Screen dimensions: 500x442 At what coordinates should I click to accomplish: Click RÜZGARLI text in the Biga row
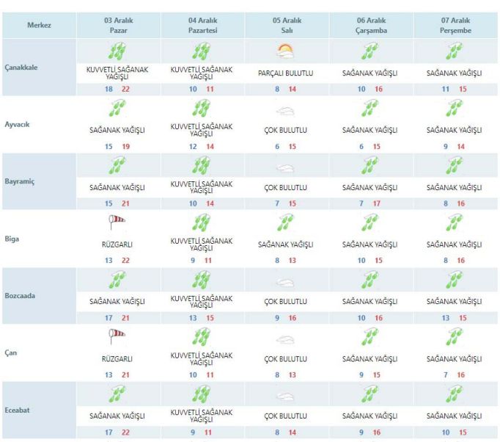(117, 244)
